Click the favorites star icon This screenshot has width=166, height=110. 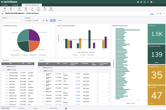click(141, 2)
